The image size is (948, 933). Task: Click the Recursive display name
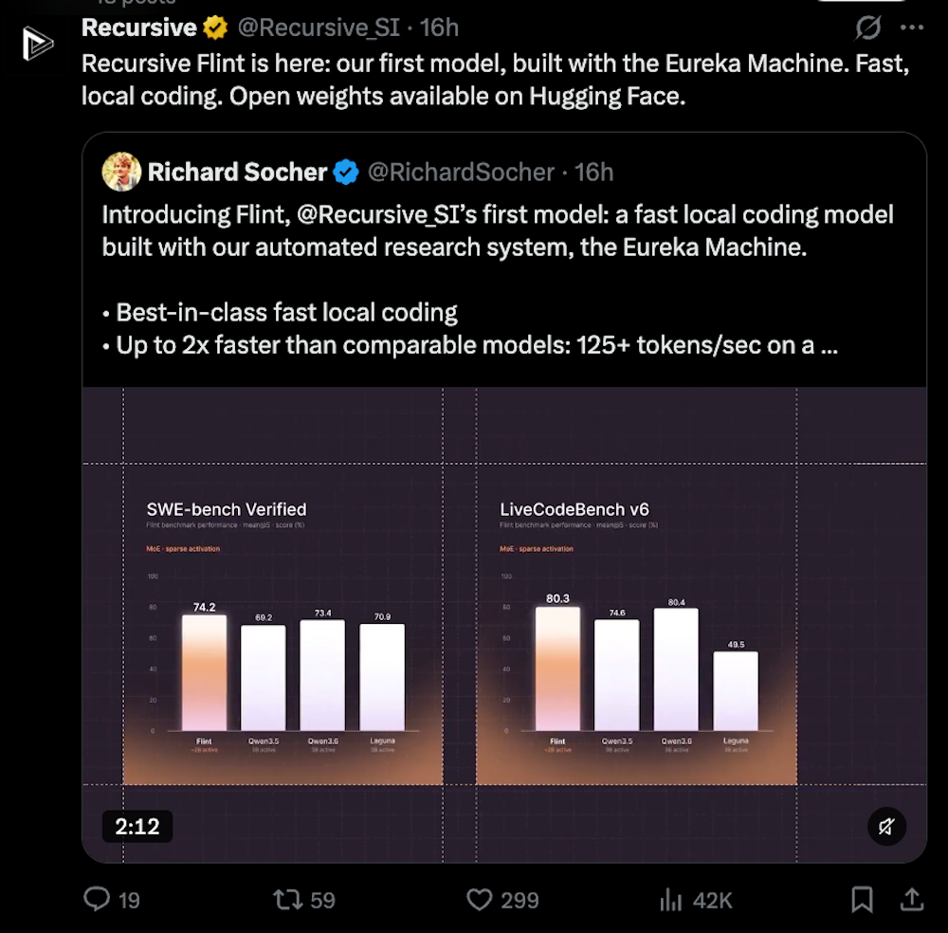139,27
